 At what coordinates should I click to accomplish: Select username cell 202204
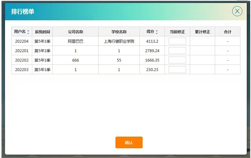click(x=22, y=41)
